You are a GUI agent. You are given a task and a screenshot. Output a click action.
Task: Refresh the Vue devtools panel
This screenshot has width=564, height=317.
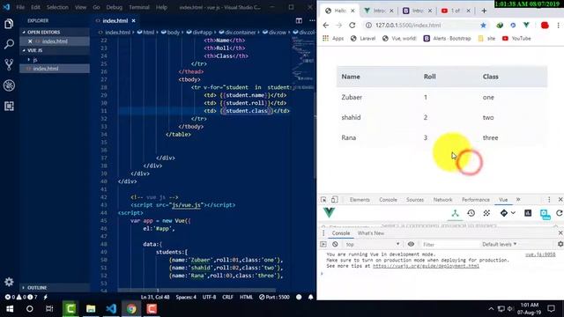560,213
